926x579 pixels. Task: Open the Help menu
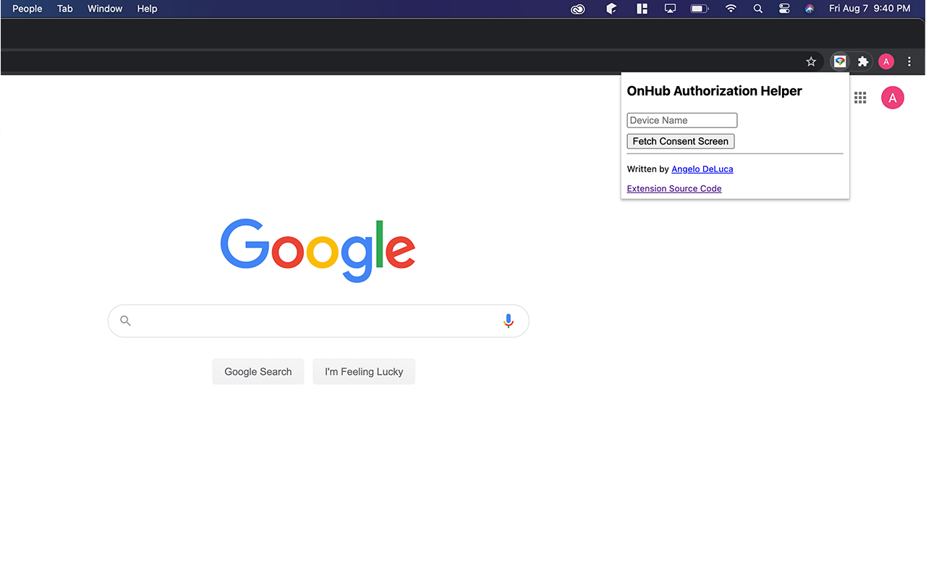tap(147, 9)
